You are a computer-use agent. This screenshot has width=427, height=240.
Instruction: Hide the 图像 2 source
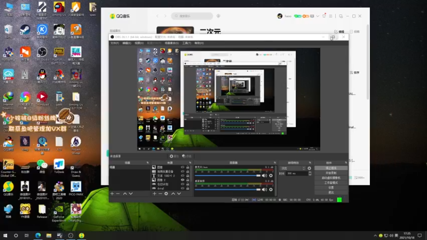pos(183,180)
